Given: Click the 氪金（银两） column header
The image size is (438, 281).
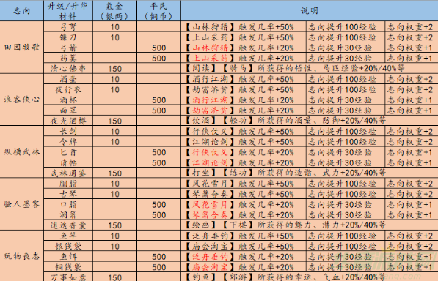Looking at the screenshot, I should tap(114, 10).
